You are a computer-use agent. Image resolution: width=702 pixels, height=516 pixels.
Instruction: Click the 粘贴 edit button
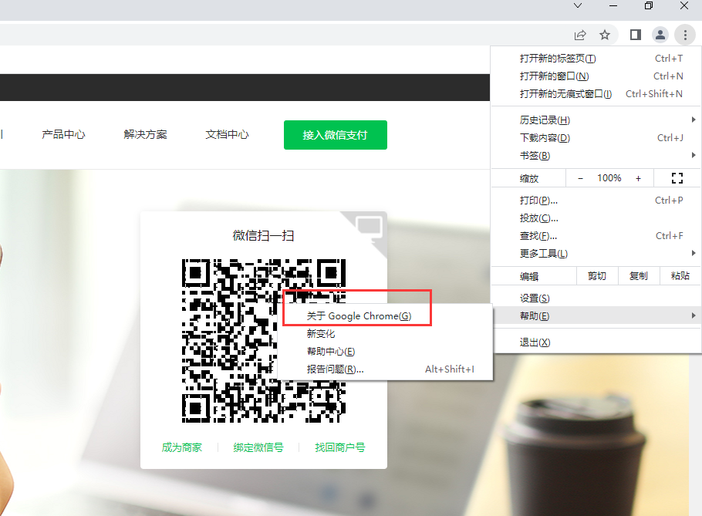(x=680, y=275)
